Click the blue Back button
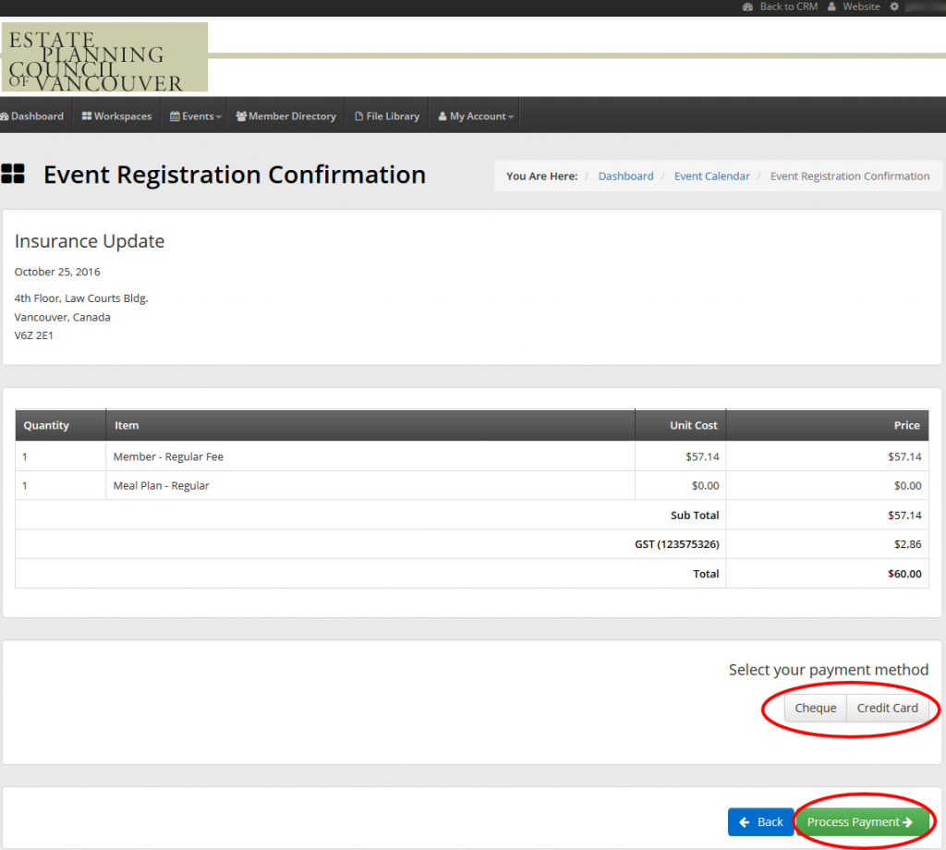Viewport: 946px width, 850px height. pos(761,821)
